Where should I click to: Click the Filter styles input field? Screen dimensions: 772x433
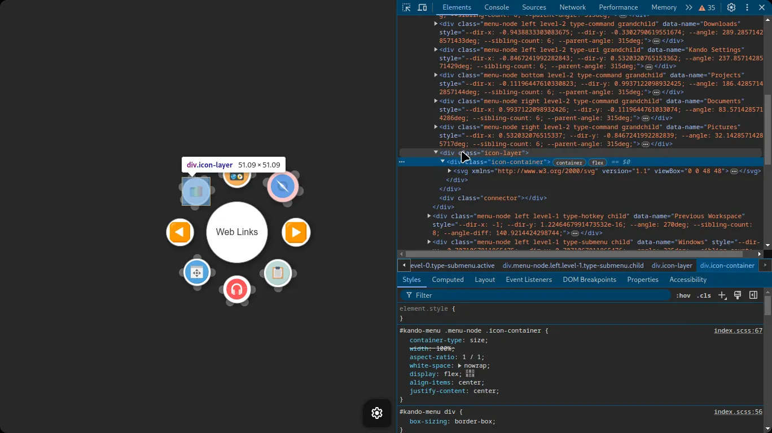click(x=536, y=295)
